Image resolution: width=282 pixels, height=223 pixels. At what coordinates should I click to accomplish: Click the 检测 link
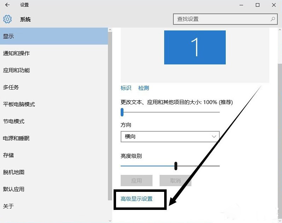point(144,88)
